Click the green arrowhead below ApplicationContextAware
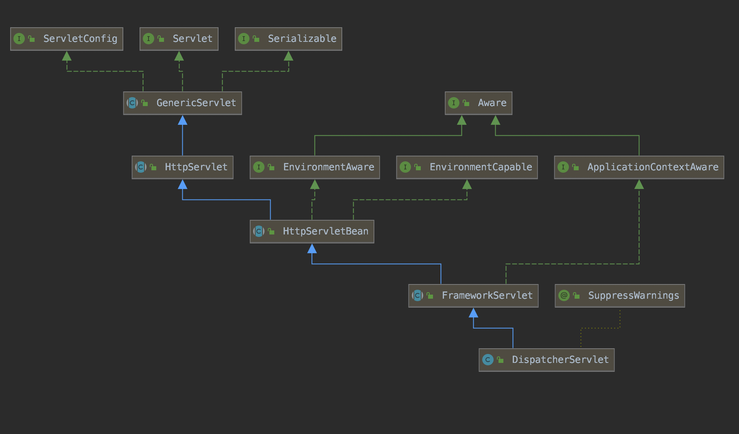 (639, 185)
